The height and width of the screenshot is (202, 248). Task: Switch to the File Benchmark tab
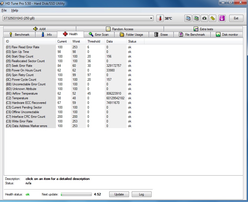coord(192,35)
